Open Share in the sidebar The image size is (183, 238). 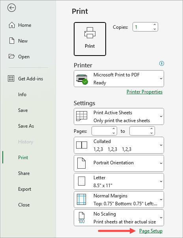tap(24, 173)
